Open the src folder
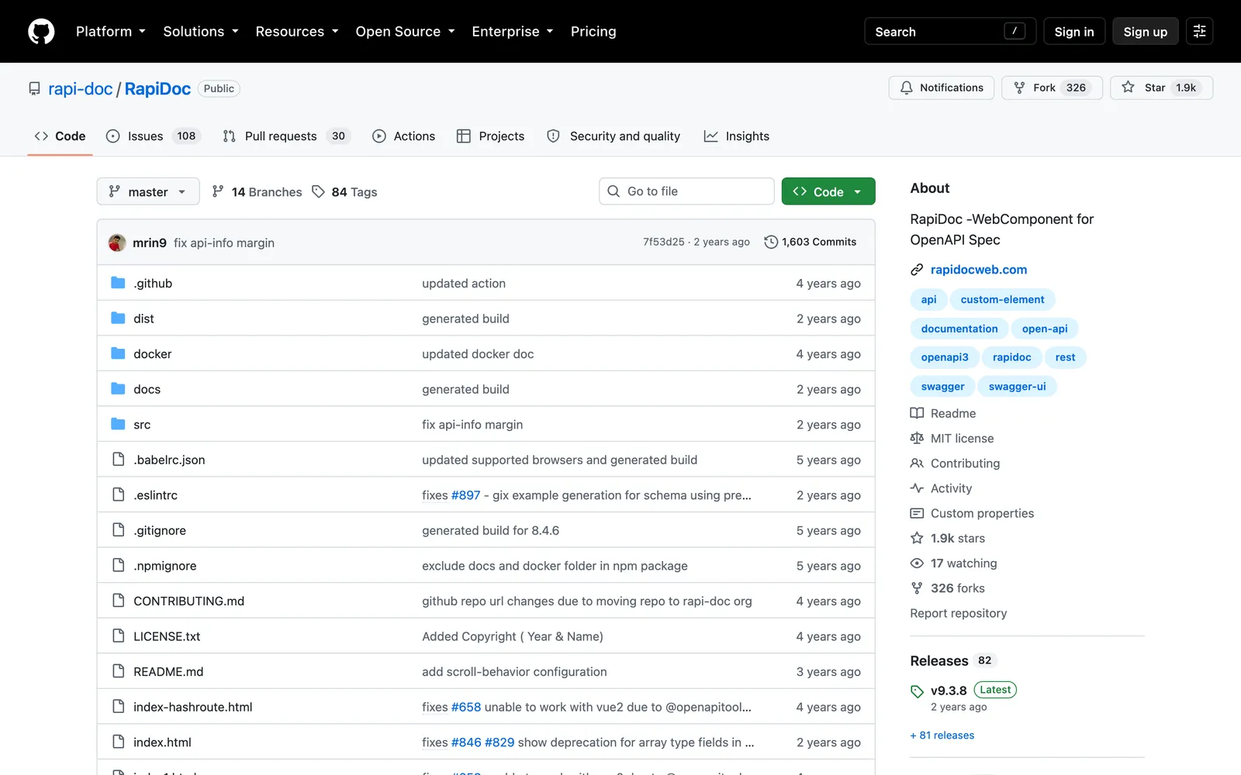 [142, 425]
